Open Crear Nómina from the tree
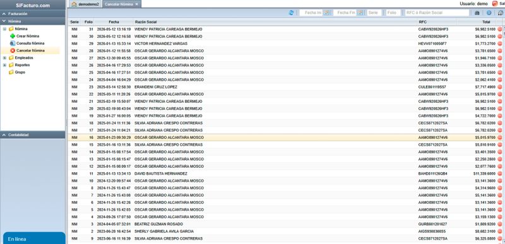Screen dimensions: 505x244 pos(28,36)
